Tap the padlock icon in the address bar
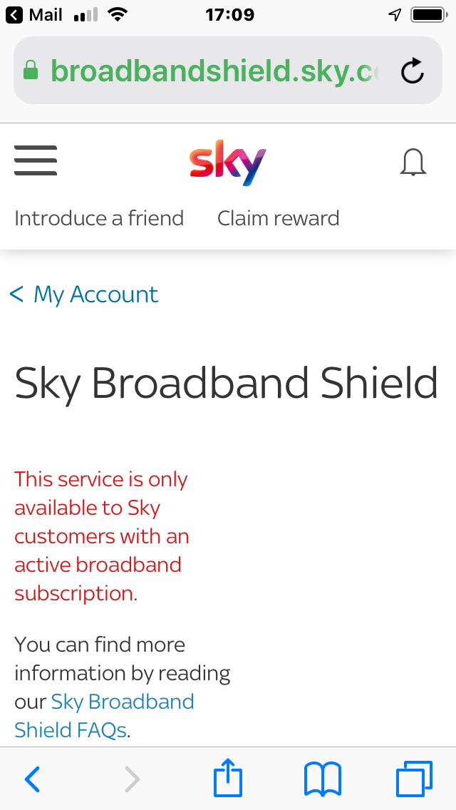456x810 pixels. click(31, 71)
